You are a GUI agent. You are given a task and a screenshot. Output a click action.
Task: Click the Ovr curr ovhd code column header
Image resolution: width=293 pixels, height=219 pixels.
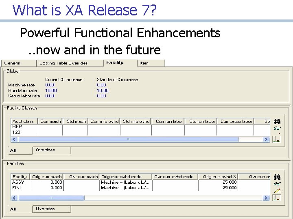coord(175,176)
